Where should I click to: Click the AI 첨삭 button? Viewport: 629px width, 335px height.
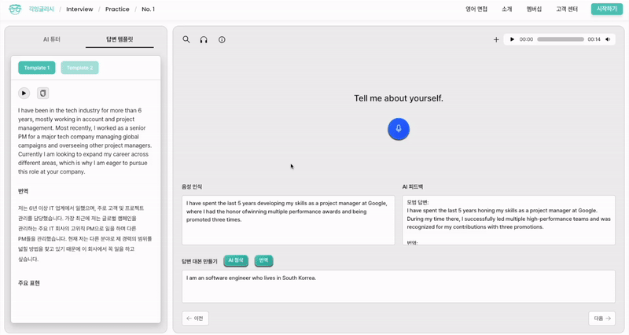236,260
